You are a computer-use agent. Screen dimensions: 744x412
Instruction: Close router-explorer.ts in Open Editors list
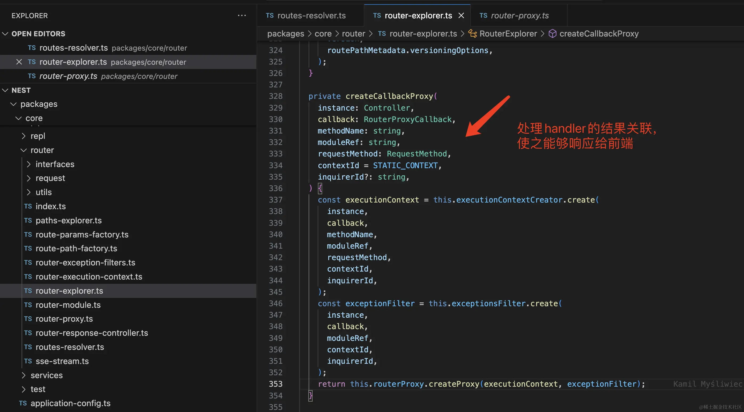pos(19,62)
